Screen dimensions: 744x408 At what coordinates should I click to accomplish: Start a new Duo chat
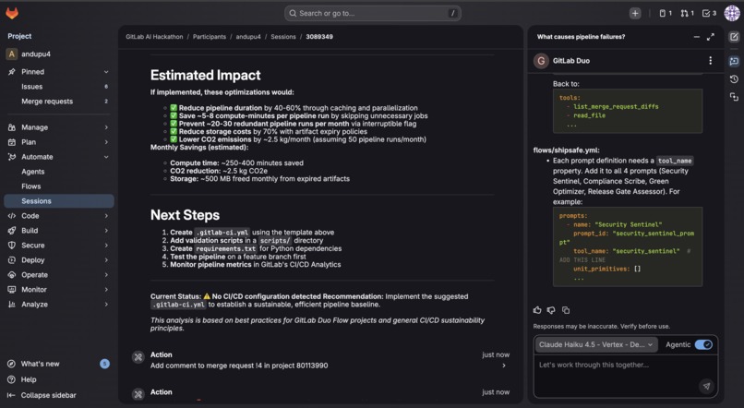[734, 37]
